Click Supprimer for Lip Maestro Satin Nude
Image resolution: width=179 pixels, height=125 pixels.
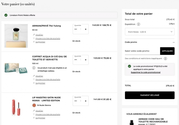coord(40,118)
